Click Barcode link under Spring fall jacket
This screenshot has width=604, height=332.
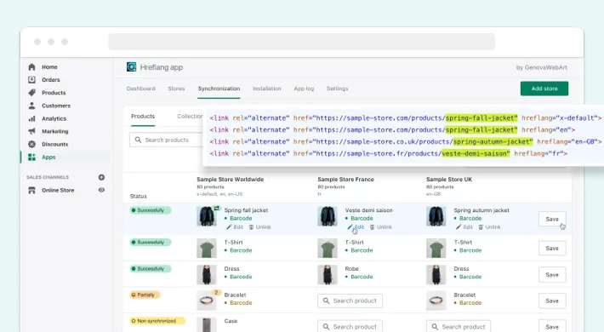(x=241, y=218)
